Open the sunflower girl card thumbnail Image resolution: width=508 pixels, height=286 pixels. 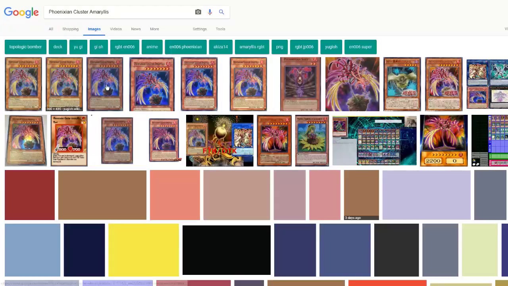(x=312, y=141)
